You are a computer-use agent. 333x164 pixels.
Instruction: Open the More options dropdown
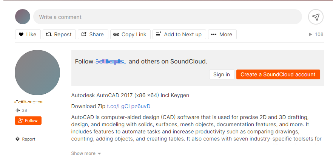pos(222,34)
